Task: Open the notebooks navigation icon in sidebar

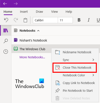Action: (x=6, y=30)
